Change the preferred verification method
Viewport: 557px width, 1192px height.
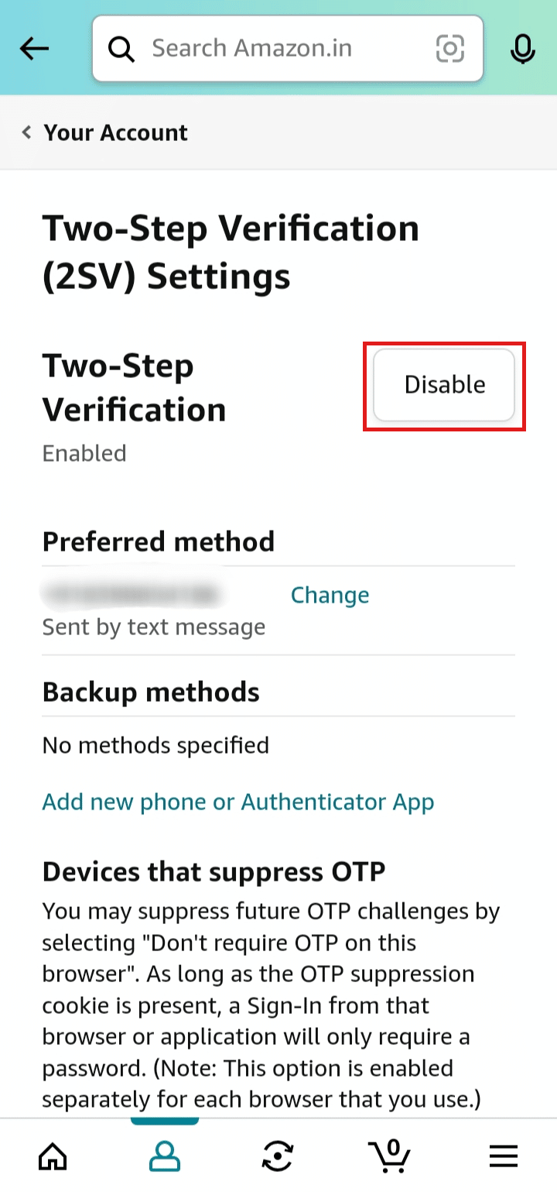[x=330, y=595]
